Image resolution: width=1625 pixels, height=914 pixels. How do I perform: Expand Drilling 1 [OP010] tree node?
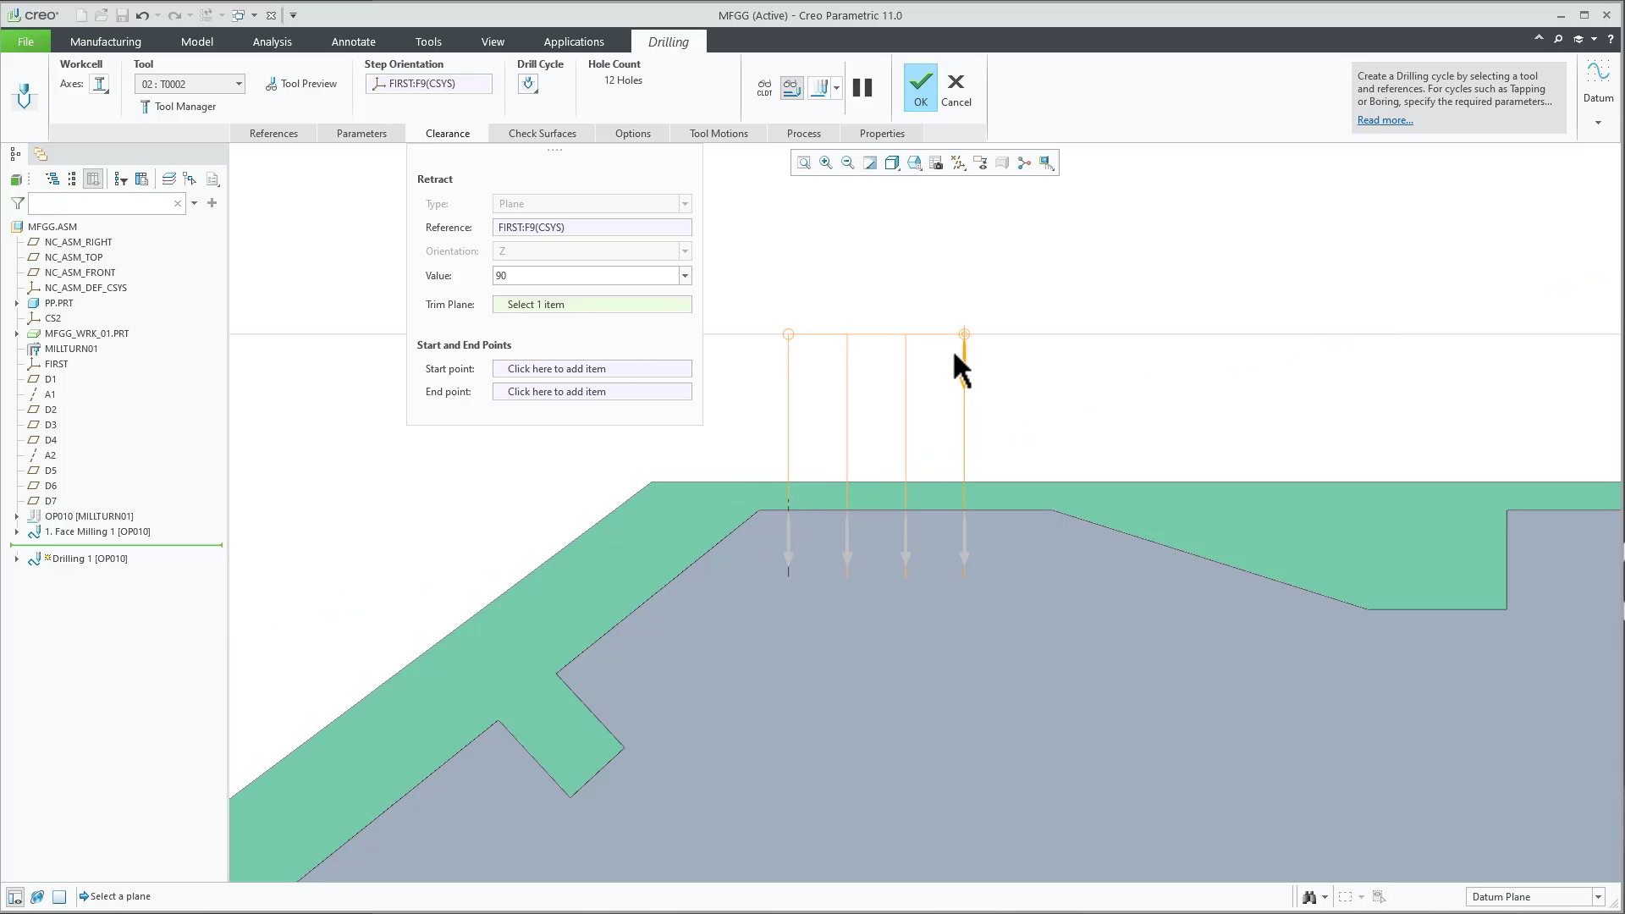[x=16, y=559]
